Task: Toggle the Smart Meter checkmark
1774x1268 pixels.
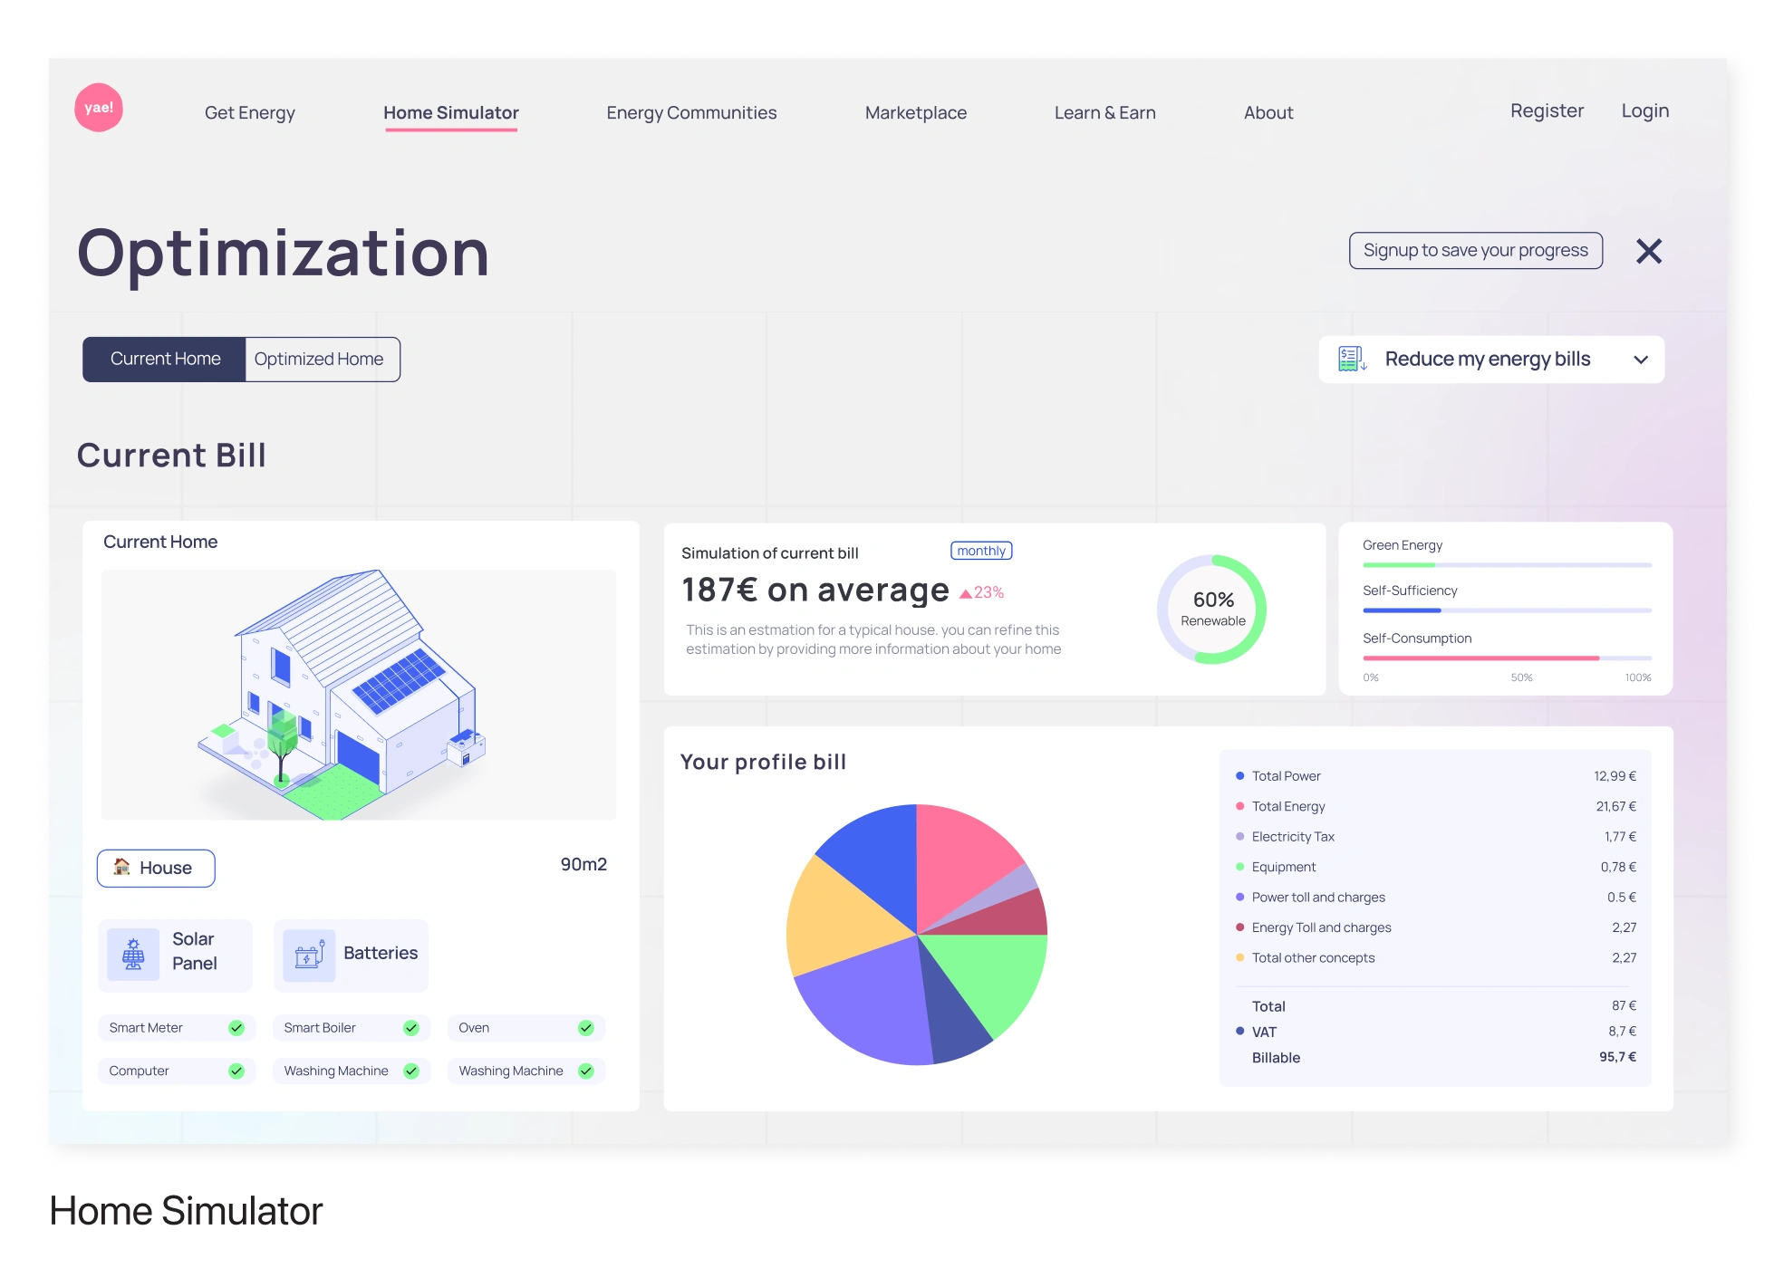Action: [236, 1028]
